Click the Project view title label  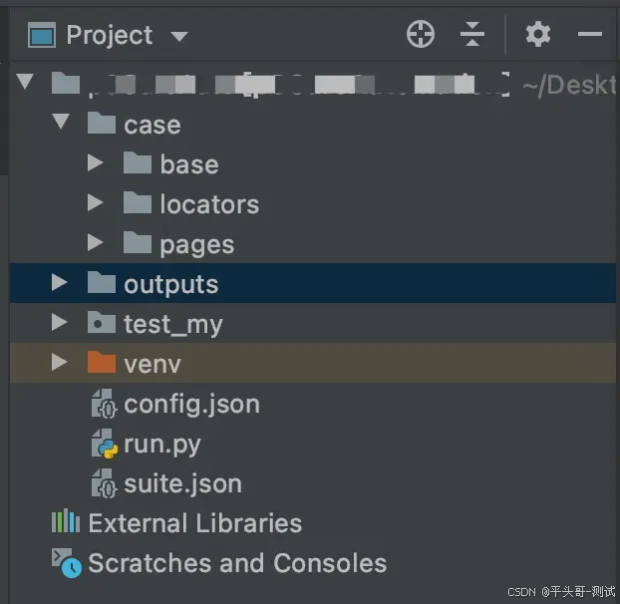click(x=109, y=35)
